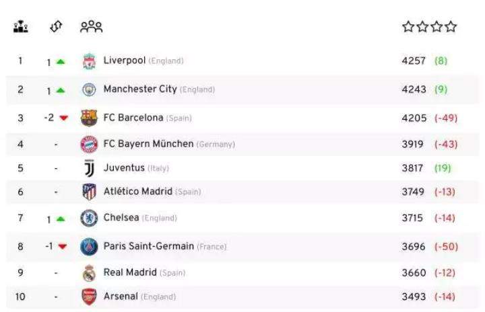Click the Chelsea crest icon
Viewport: 485px width, 312px height.
pos(89,219)
